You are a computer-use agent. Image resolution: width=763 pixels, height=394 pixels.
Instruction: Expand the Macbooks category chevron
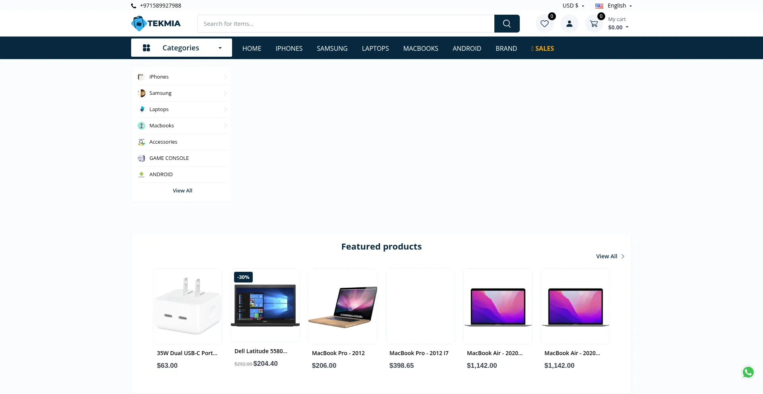coord(225,126)
